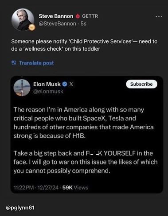This screenshot has width=168, height=216.
Task: Open the Steve Bannon display name
Action: coord(56,16)
